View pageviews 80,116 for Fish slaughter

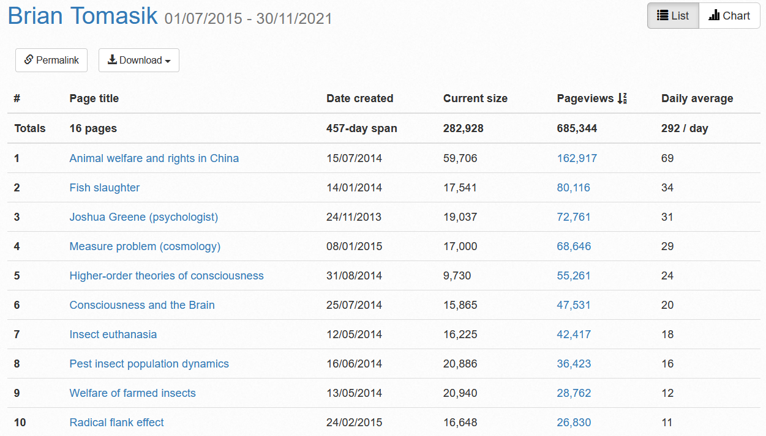click(x=573, y=188)
